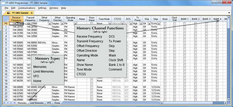Image resolution: width=233 pixels, height=107 pixels.
Task: Click the Receive Frequency column header
Action: (16, 19)
